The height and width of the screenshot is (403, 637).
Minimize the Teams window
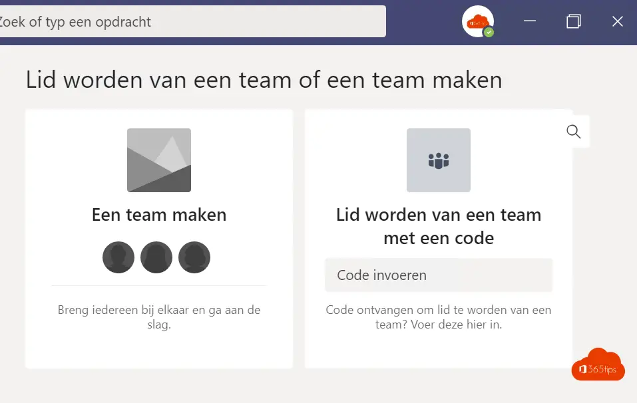(x=529, y=21)
